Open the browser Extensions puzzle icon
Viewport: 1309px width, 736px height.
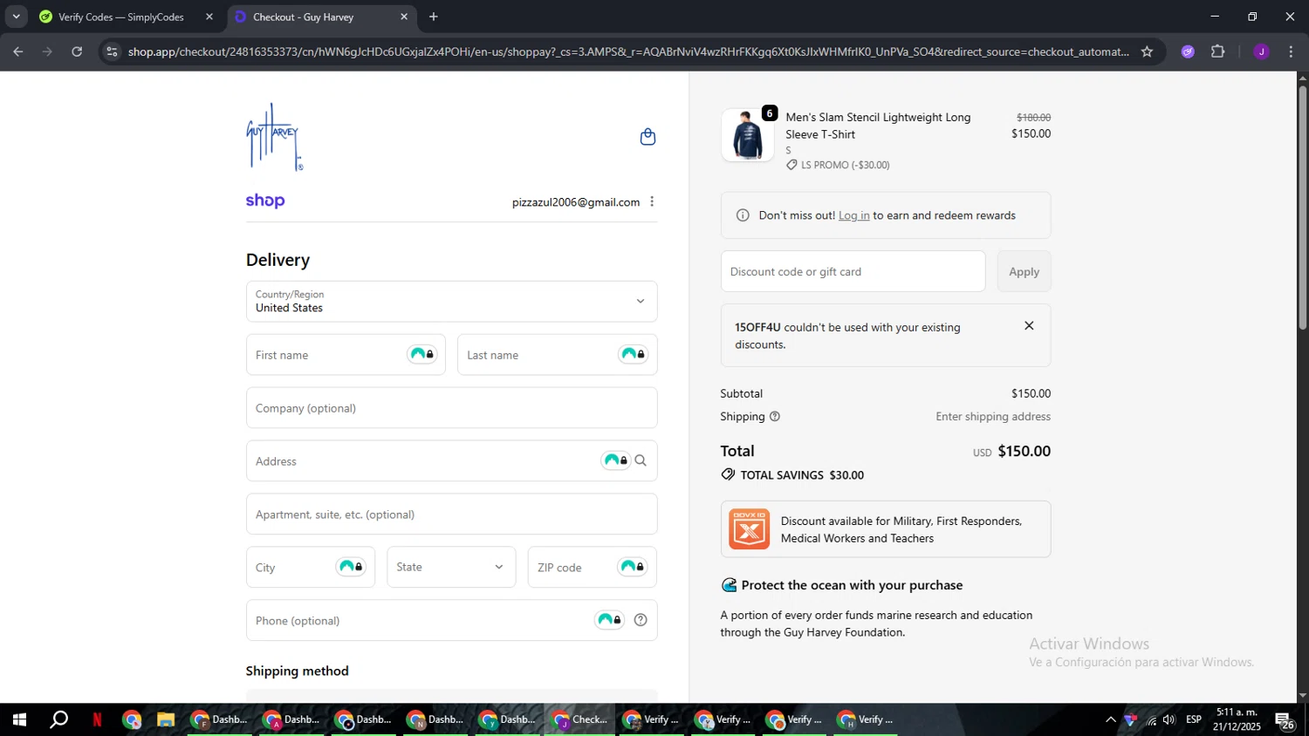[x=1218, y=51]
